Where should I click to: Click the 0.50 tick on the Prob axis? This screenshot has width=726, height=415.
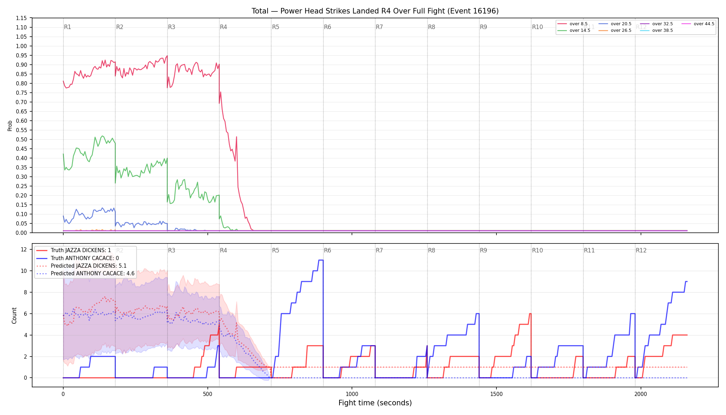[21, 139]
